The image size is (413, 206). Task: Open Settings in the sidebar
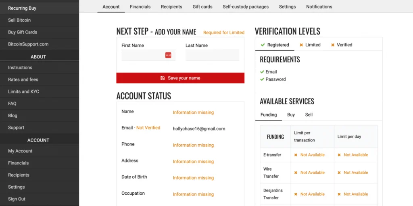tap(40, 187)
